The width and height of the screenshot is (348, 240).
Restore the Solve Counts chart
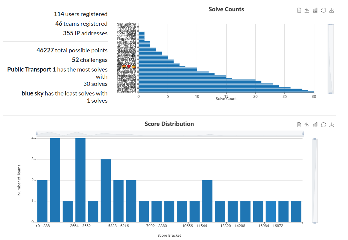click(x=323, y=10)
